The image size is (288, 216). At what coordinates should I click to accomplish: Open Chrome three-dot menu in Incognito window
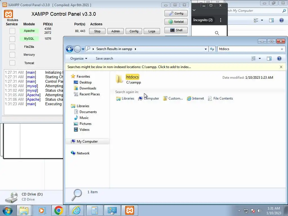(220, 20)
